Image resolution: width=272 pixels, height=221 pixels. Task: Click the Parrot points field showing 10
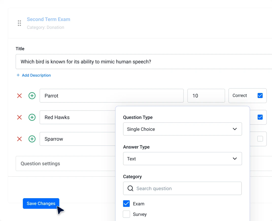pyautogui.click(x=206, y=96)
